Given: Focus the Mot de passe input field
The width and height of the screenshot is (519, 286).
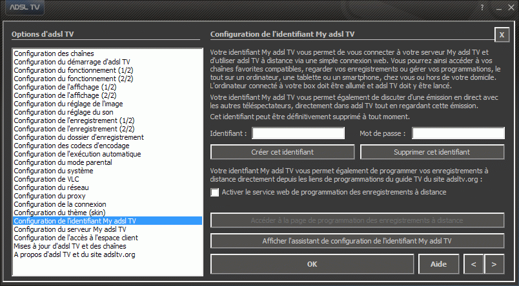Looking at the screenshot, I should click(458, 133).
